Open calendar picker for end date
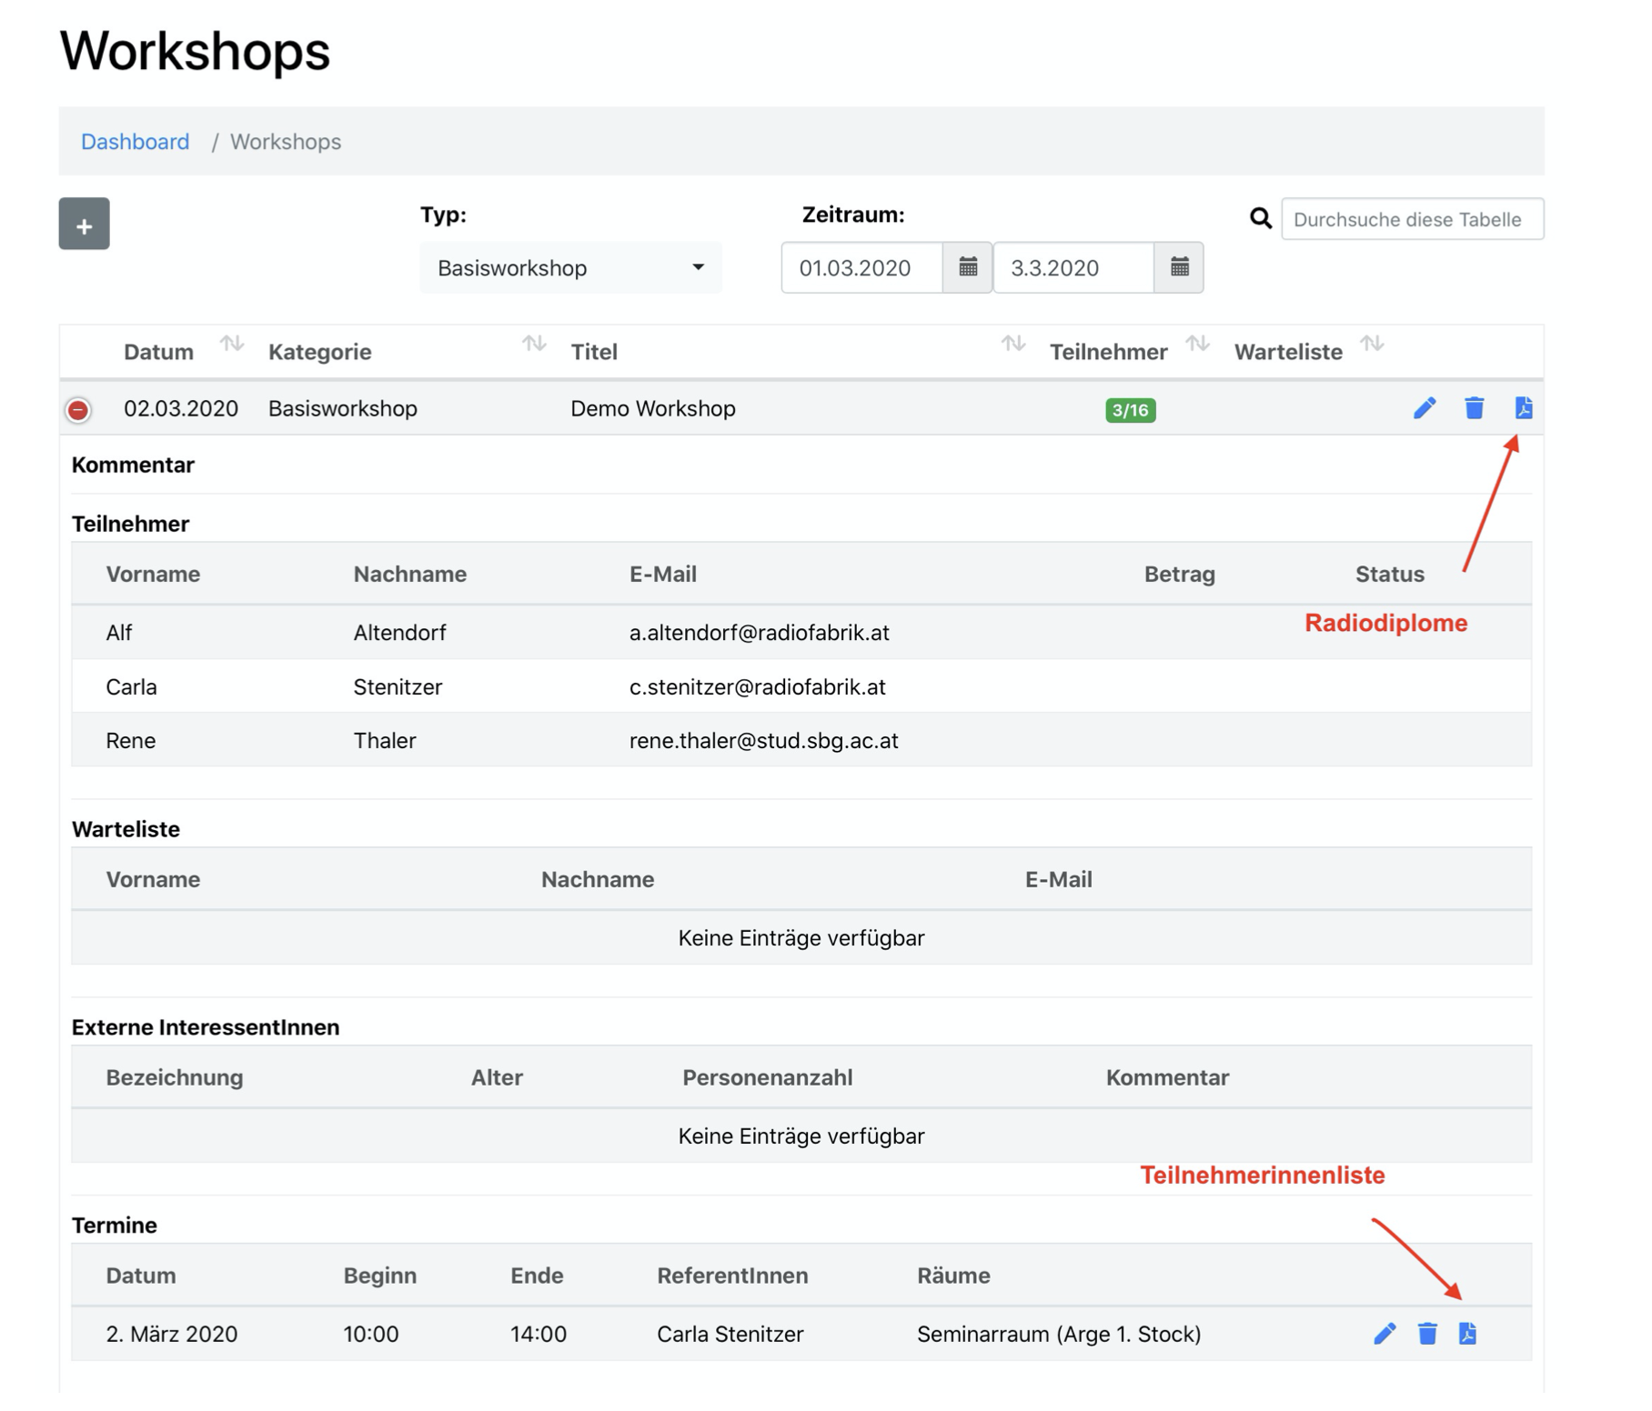The image size is (1652, 1411). [x=1179, y=267]
